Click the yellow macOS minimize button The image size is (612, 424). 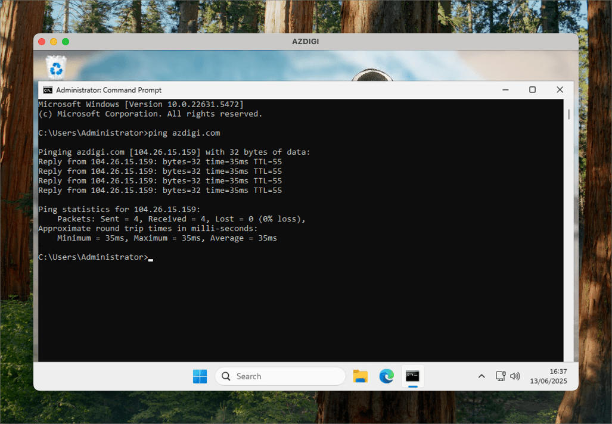point(54,42)
